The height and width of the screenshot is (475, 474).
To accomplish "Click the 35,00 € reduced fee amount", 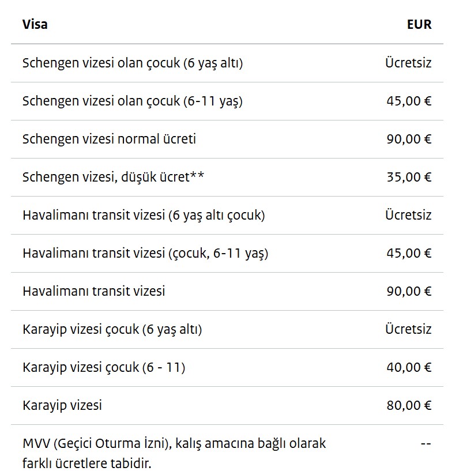I will coord(409,177).
